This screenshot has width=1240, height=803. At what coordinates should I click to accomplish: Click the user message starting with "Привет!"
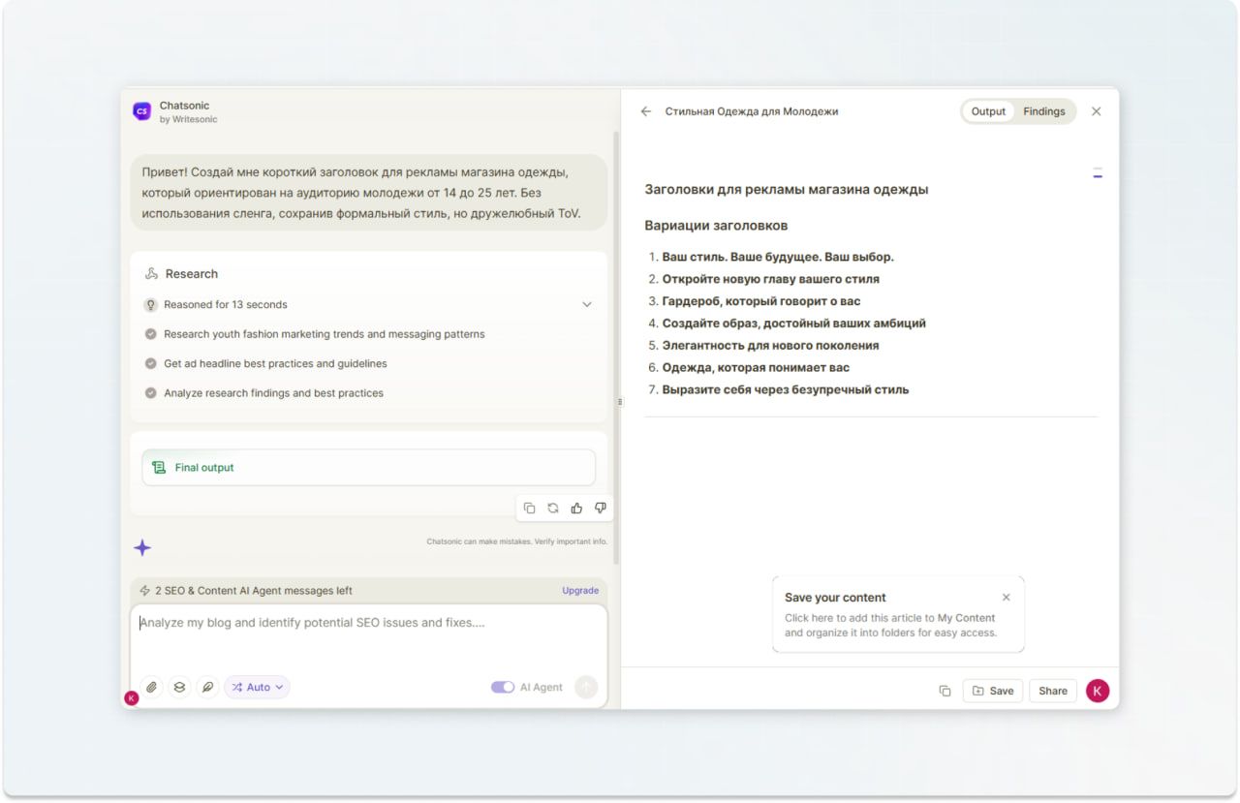point(368,193)
